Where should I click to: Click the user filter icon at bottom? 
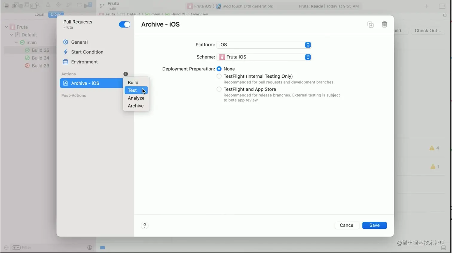[x=90, y=248]
